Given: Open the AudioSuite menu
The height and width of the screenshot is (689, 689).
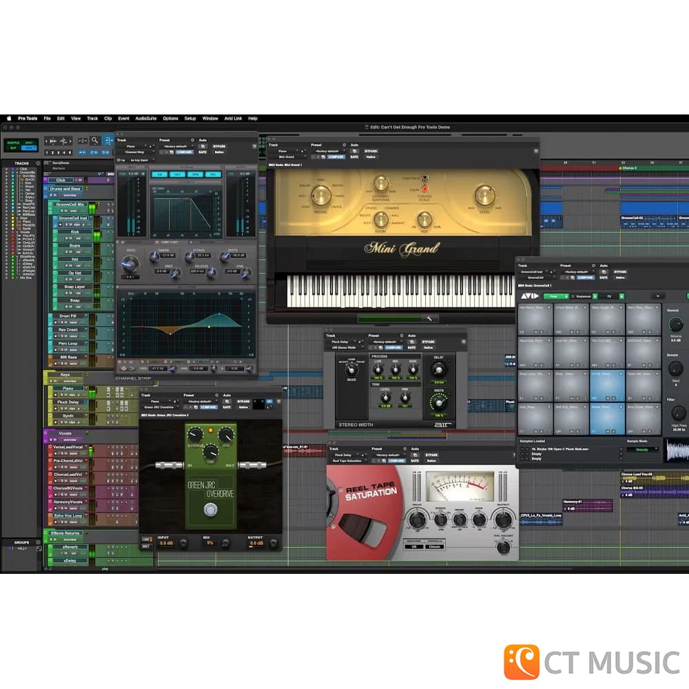Looking at the screenshot, I should tap(147, 119).
